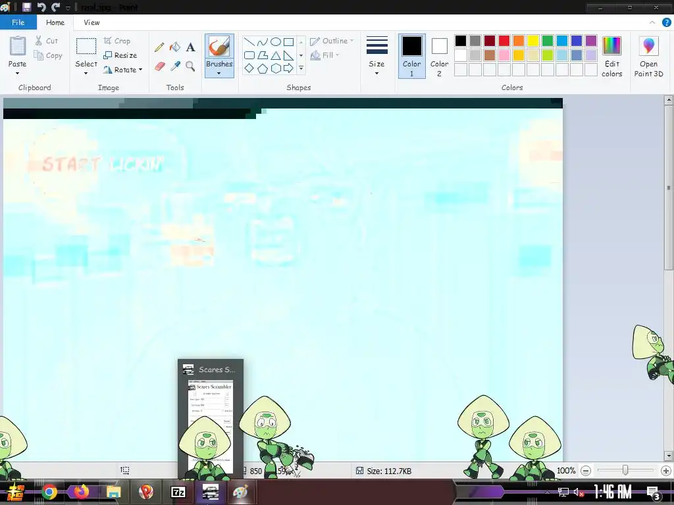This screenshot has width=674, height=505.
Task: Select the Text tool
Action: point(190,47)
